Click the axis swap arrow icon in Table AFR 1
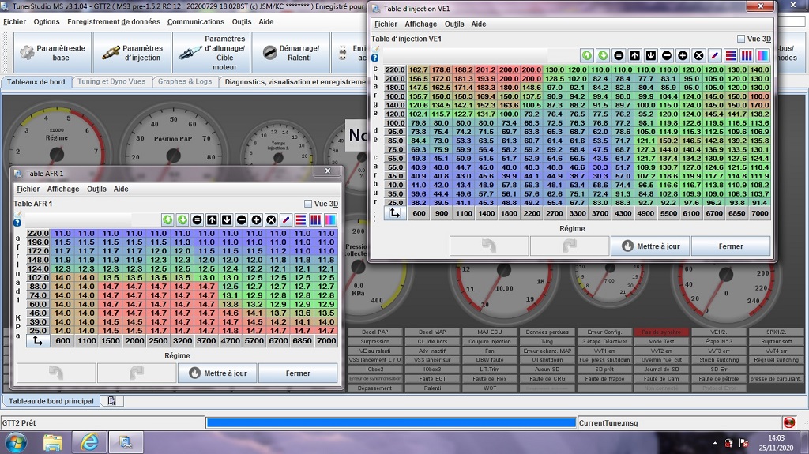Image resolution: width=809 pixels, height=454 pixels. [37, 341]
